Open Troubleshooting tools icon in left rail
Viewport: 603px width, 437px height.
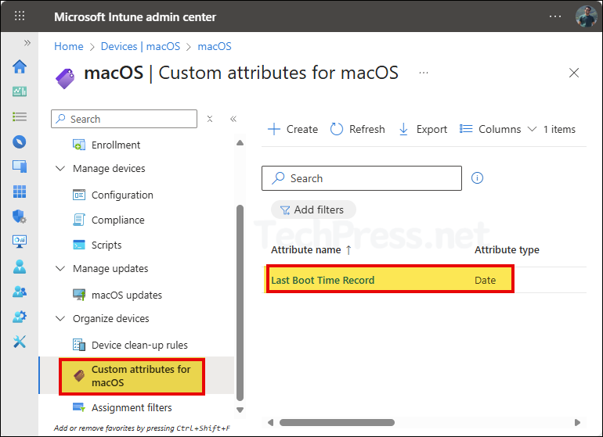(20, 342)
